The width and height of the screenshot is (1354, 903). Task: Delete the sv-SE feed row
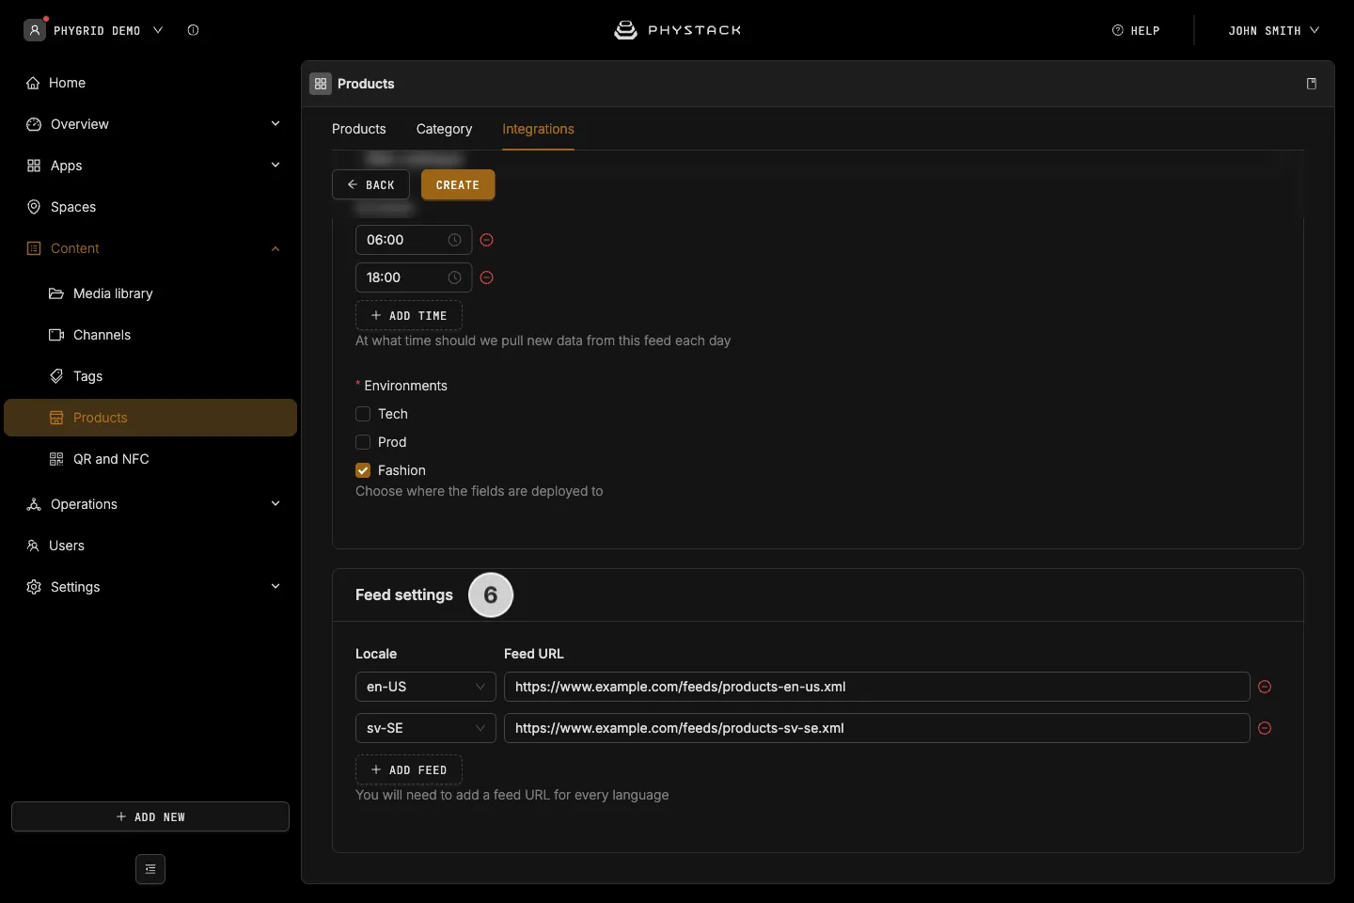pos(1265,728)
